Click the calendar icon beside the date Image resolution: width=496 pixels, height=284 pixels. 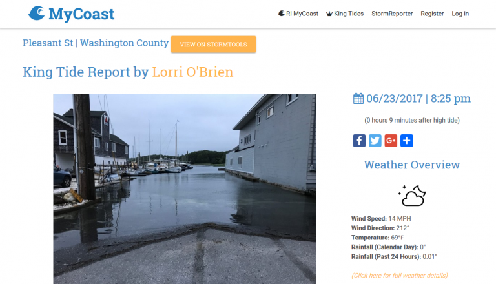pyautogui.click(x=358, y=98)
